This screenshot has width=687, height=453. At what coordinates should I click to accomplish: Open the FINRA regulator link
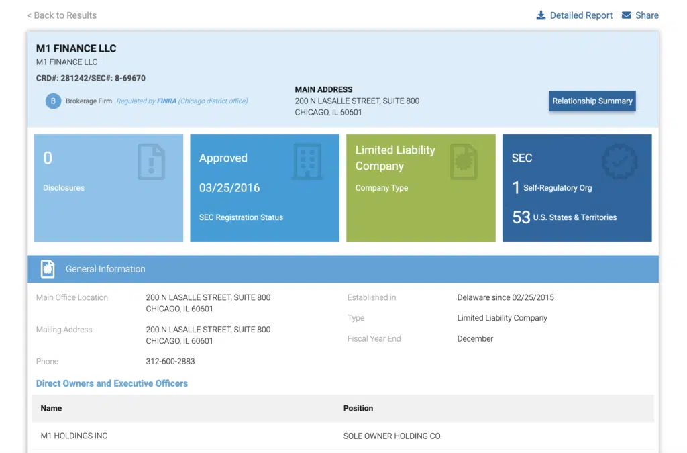[166, 101]
